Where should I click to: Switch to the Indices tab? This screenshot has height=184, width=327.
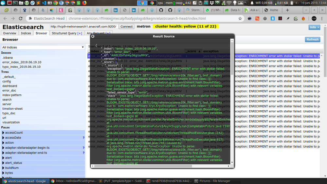26,33
